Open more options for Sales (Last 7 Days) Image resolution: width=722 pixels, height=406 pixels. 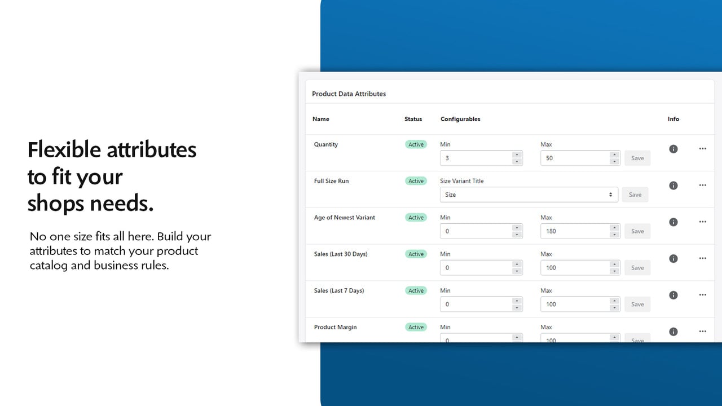[702, 295]
